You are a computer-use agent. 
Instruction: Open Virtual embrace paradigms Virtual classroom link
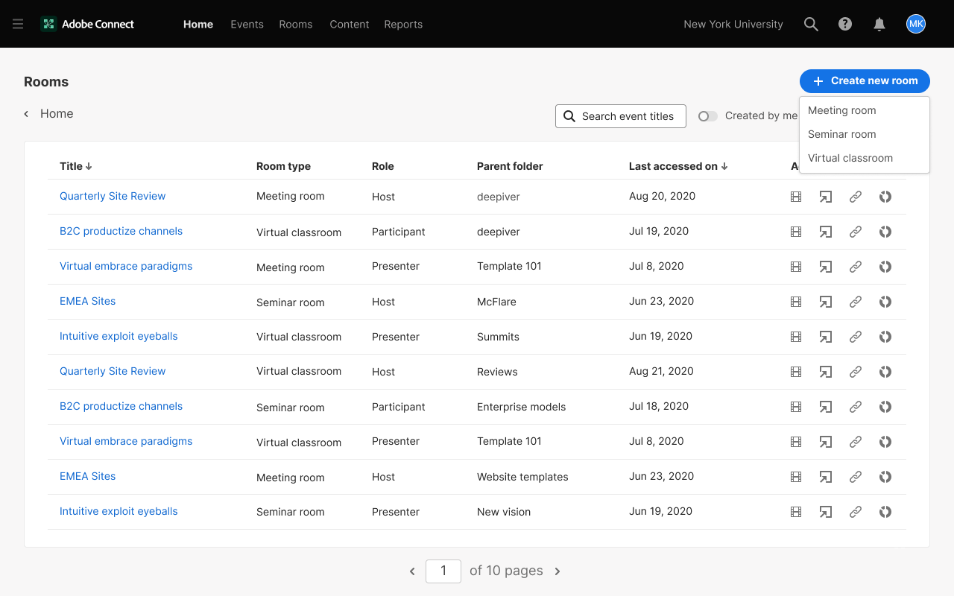[126, 441]
